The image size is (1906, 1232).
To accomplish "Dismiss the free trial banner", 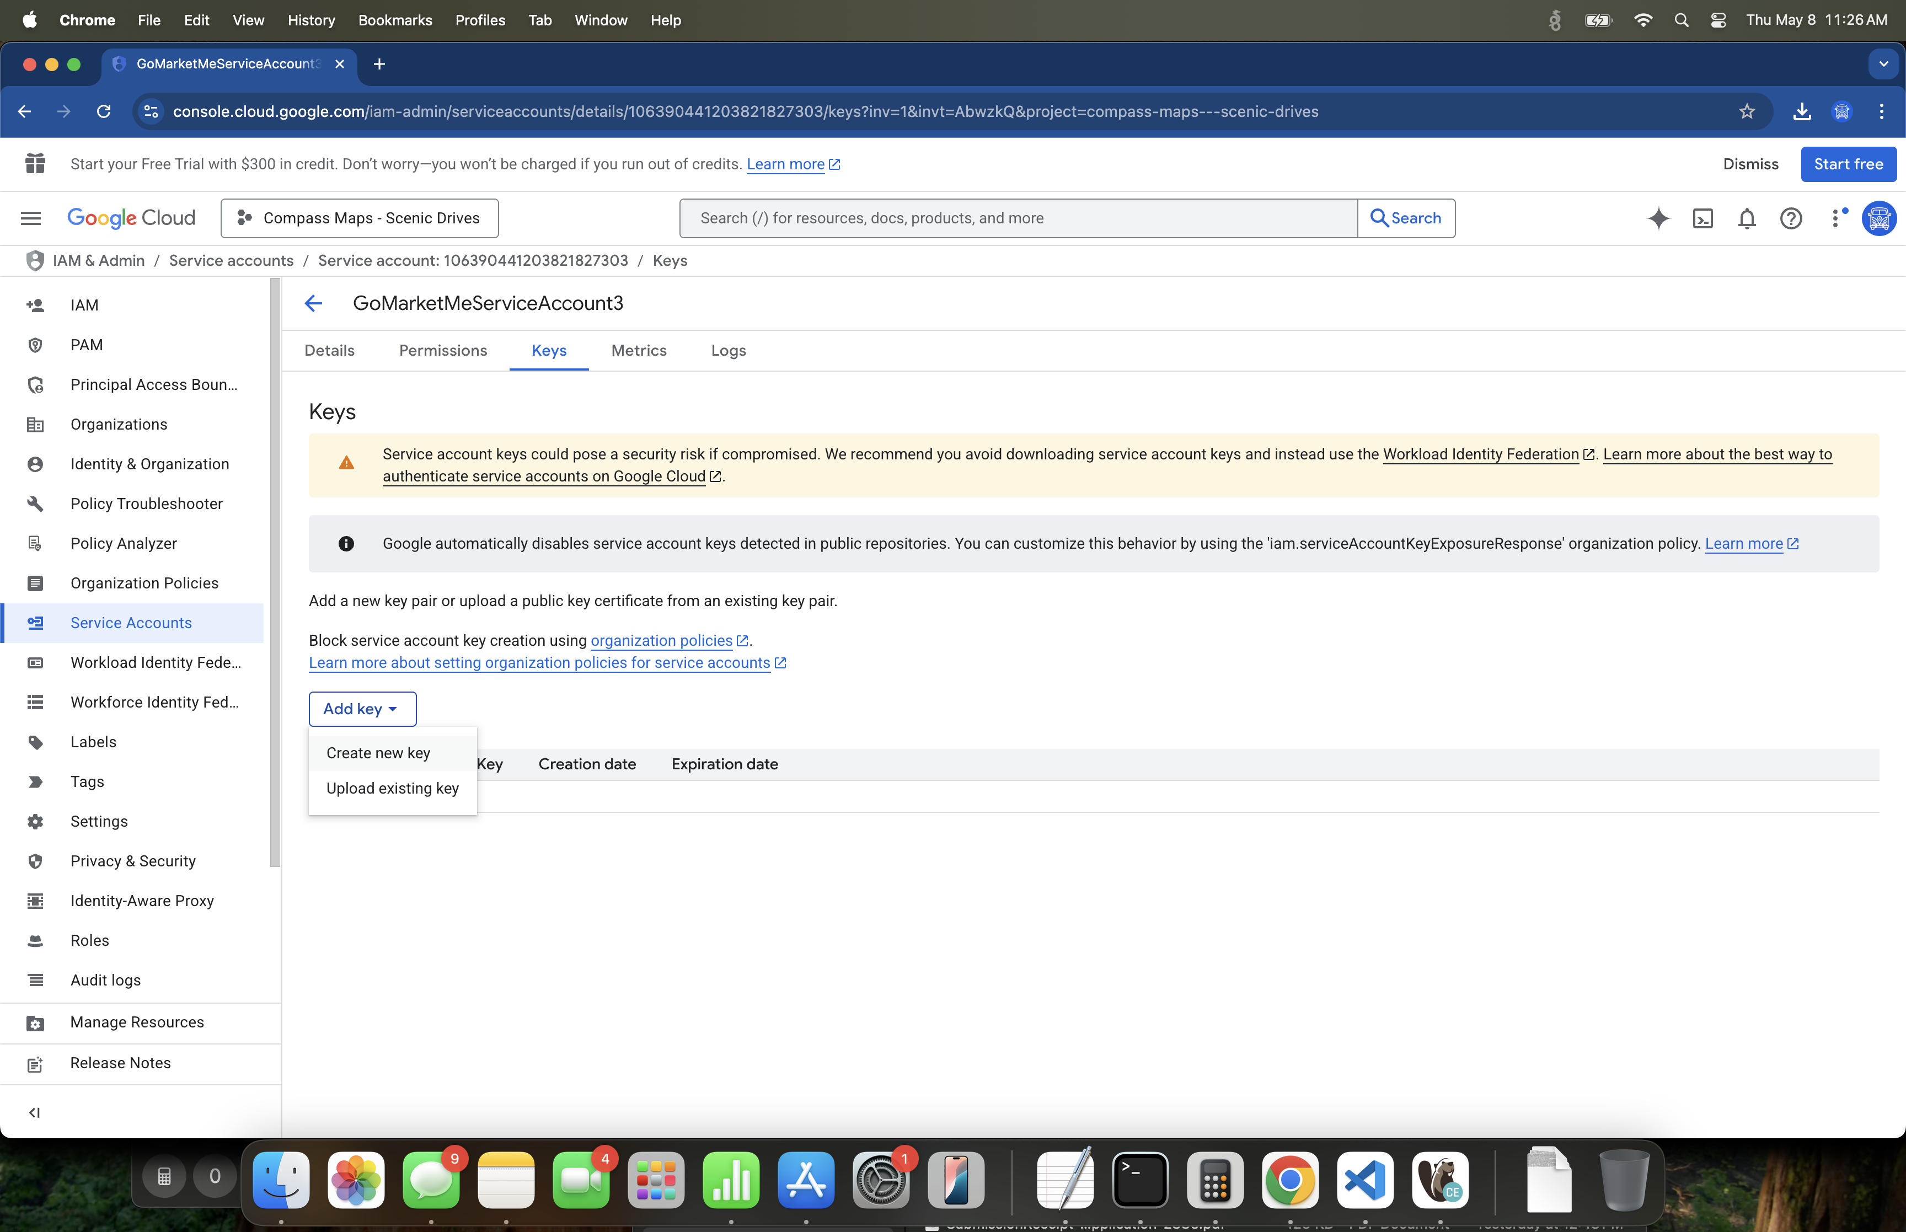I will tap(1751, 164).
